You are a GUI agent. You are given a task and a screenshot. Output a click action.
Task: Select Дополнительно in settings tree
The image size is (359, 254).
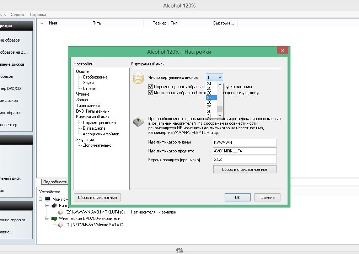click(97, 145)
